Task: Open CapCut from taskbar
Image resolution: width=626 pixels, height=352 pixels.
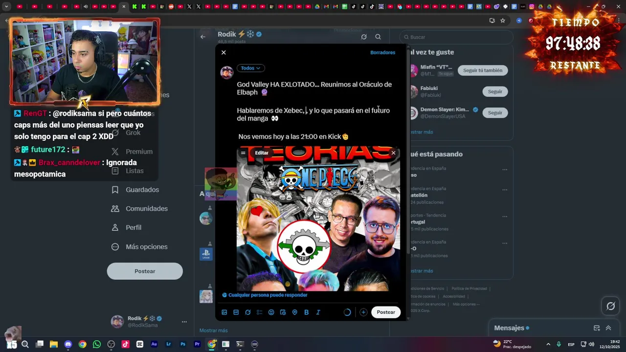Action: pos(140,344)
